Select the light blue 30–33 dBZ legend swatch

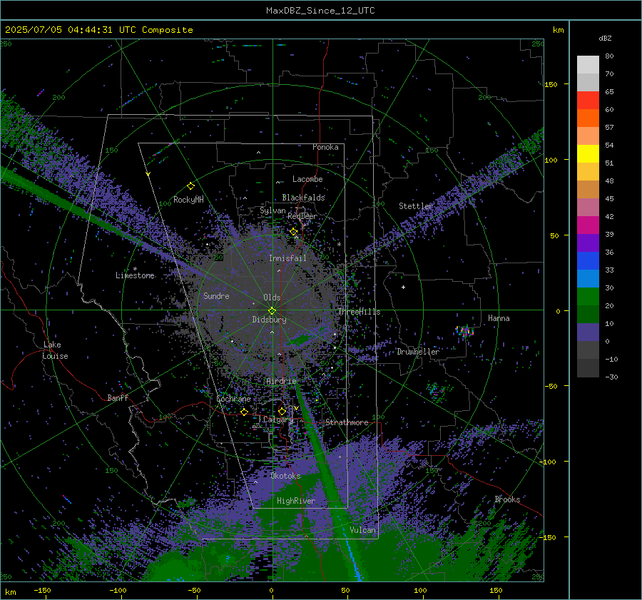point(588,279)
